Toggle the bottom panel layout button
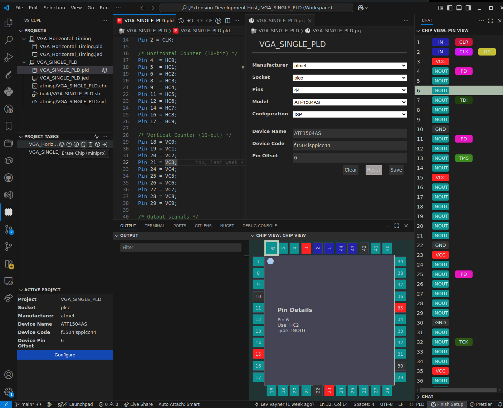This screenshot has height=408, width=503. pos(459,8)
